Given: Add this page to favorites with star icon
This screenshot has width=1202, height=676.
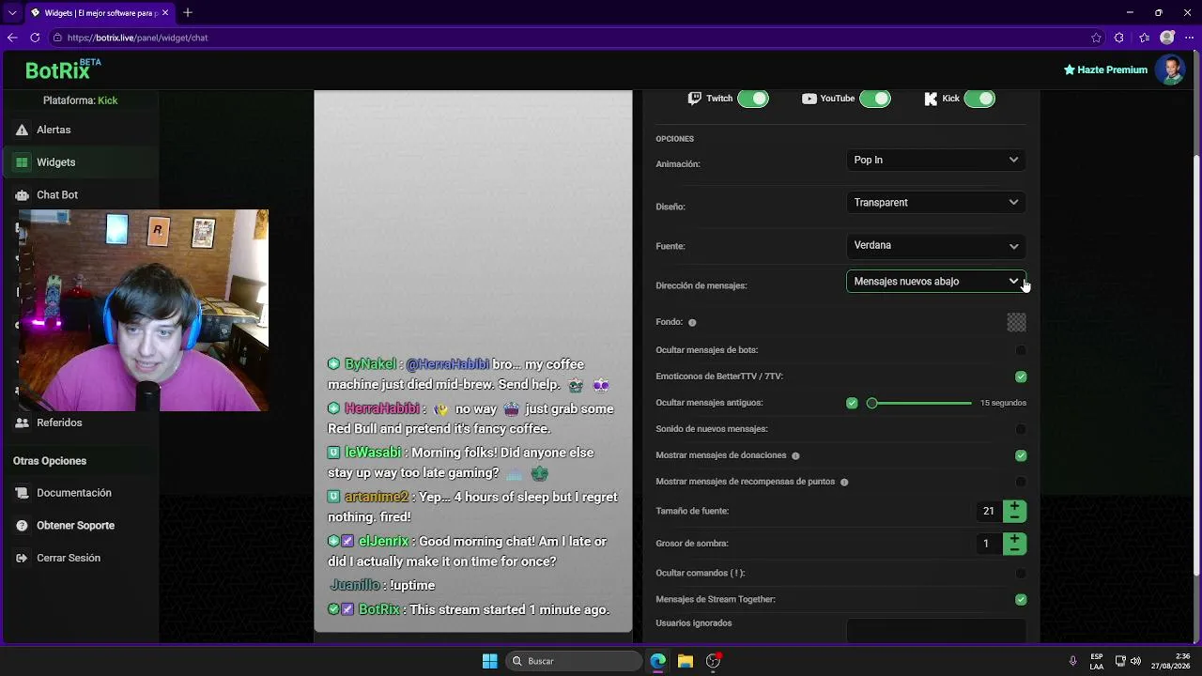Looking at the screenshot, I should pyautogui.click(x=1096, y=38).
